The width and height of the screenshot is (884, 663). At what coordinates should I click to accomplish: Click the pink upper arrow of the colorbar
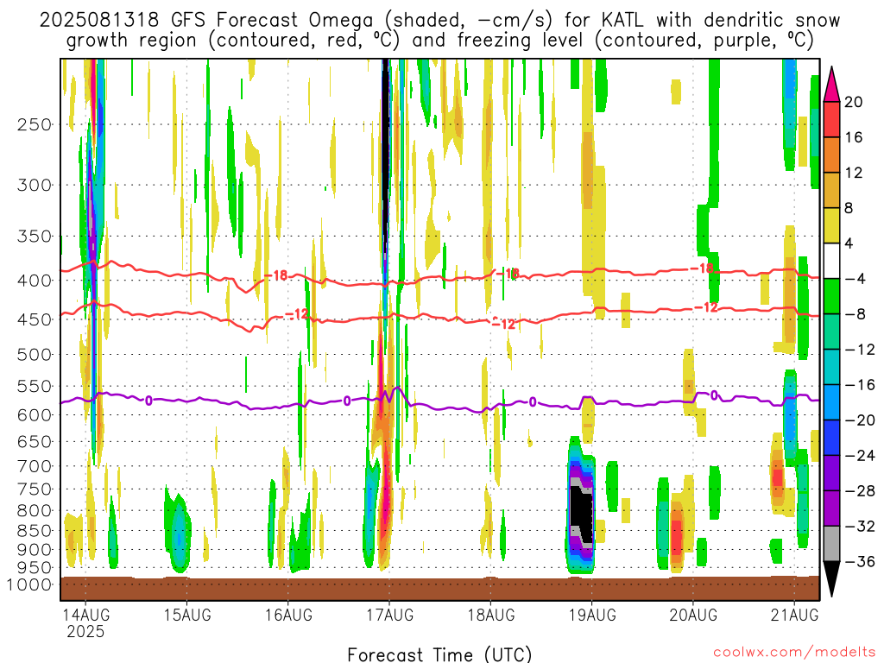(831, 85)
